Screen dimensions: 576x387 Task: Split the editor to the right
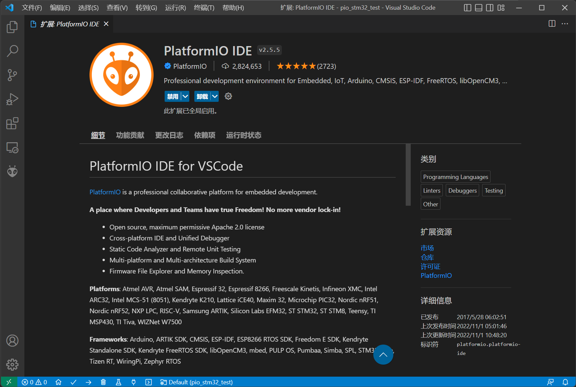click(552, 24)
